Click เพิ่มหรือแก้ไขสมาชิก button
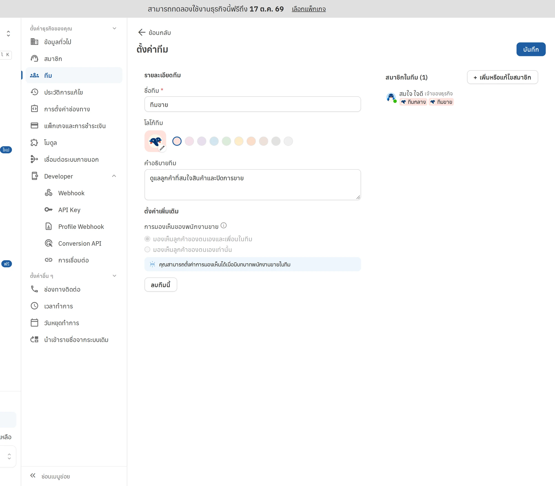Image resolution: width=555 pixels, height=486 pixels. click(502, 77)
